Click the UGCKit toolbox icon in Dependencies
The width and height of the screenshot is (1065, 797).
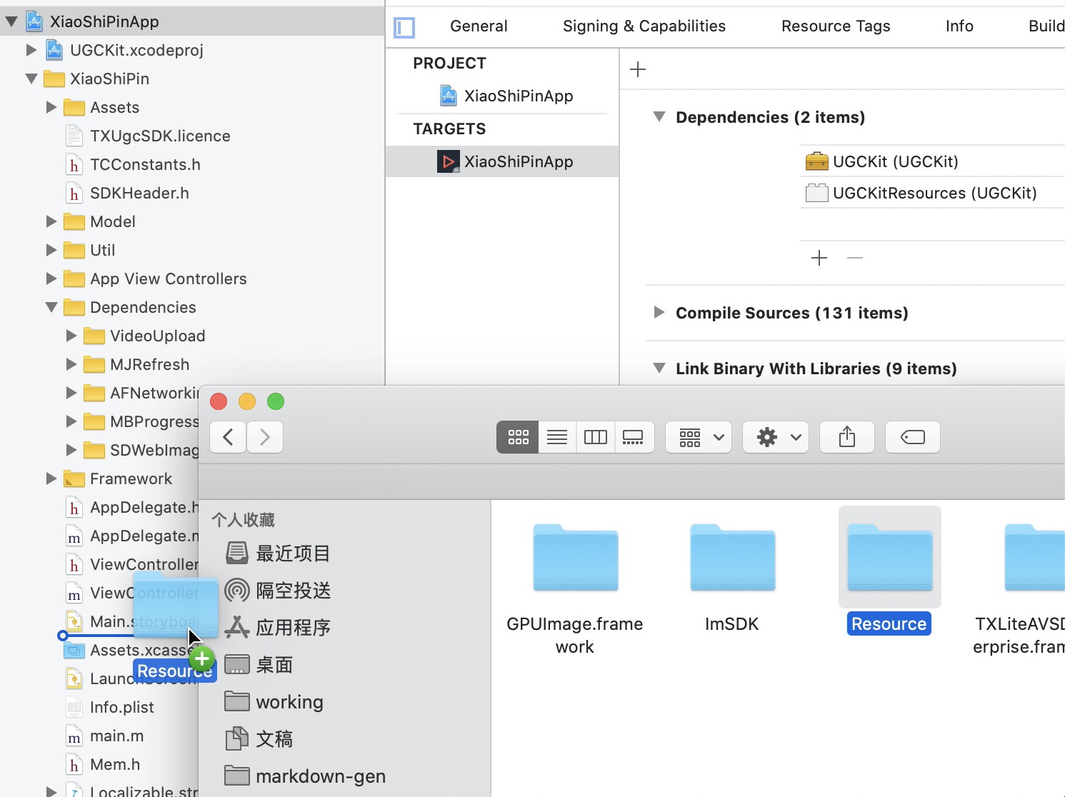(x=814, y=161)
